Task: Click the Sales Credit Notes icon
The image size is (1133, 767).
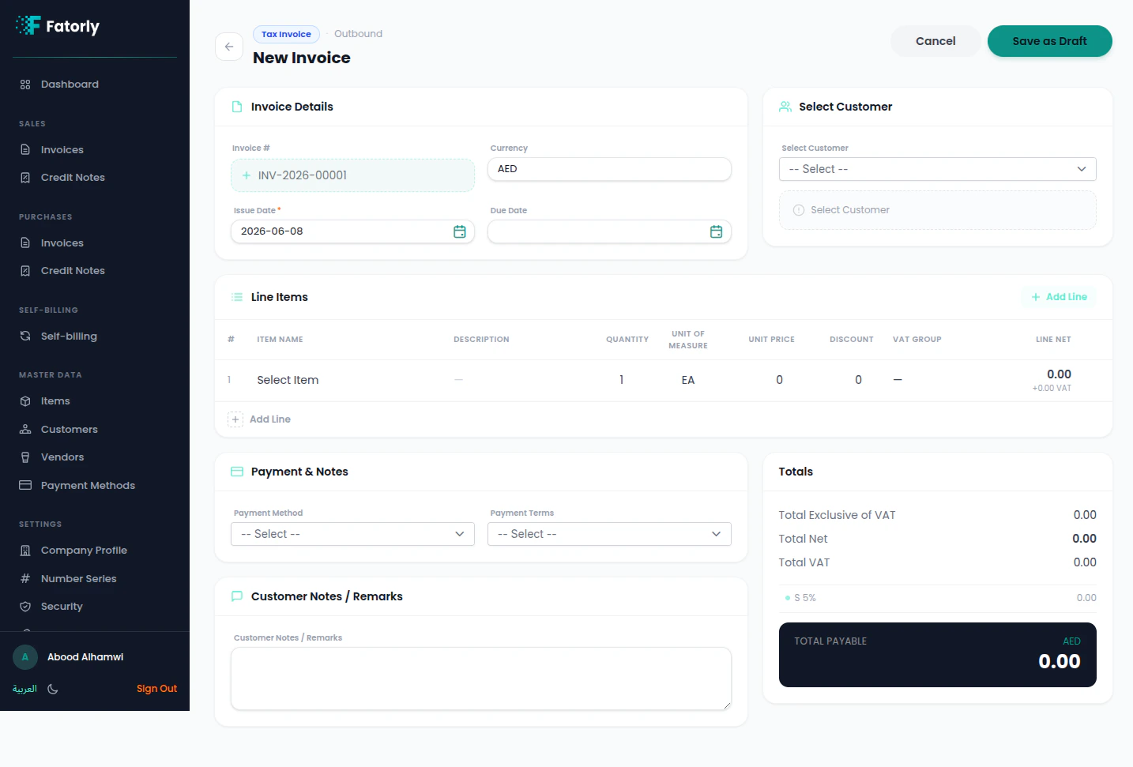Action: [25, 178]
